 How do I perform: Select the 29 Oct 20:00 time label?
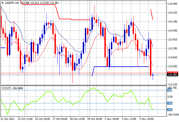pos(95,119)
